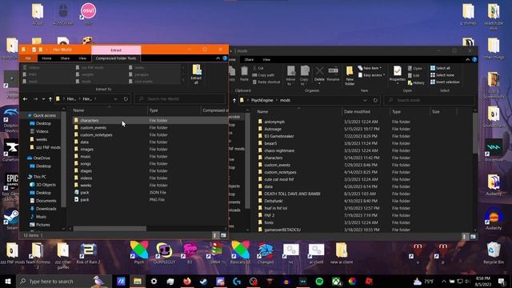Click the Windows Start button
The height and width of the screenshot is (288, 512).
coord(8,281)
